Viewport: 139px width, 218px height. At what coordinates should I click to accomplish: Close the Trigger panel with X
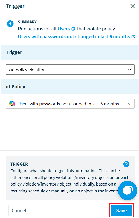pyautogui.click(x=132, y=6)
